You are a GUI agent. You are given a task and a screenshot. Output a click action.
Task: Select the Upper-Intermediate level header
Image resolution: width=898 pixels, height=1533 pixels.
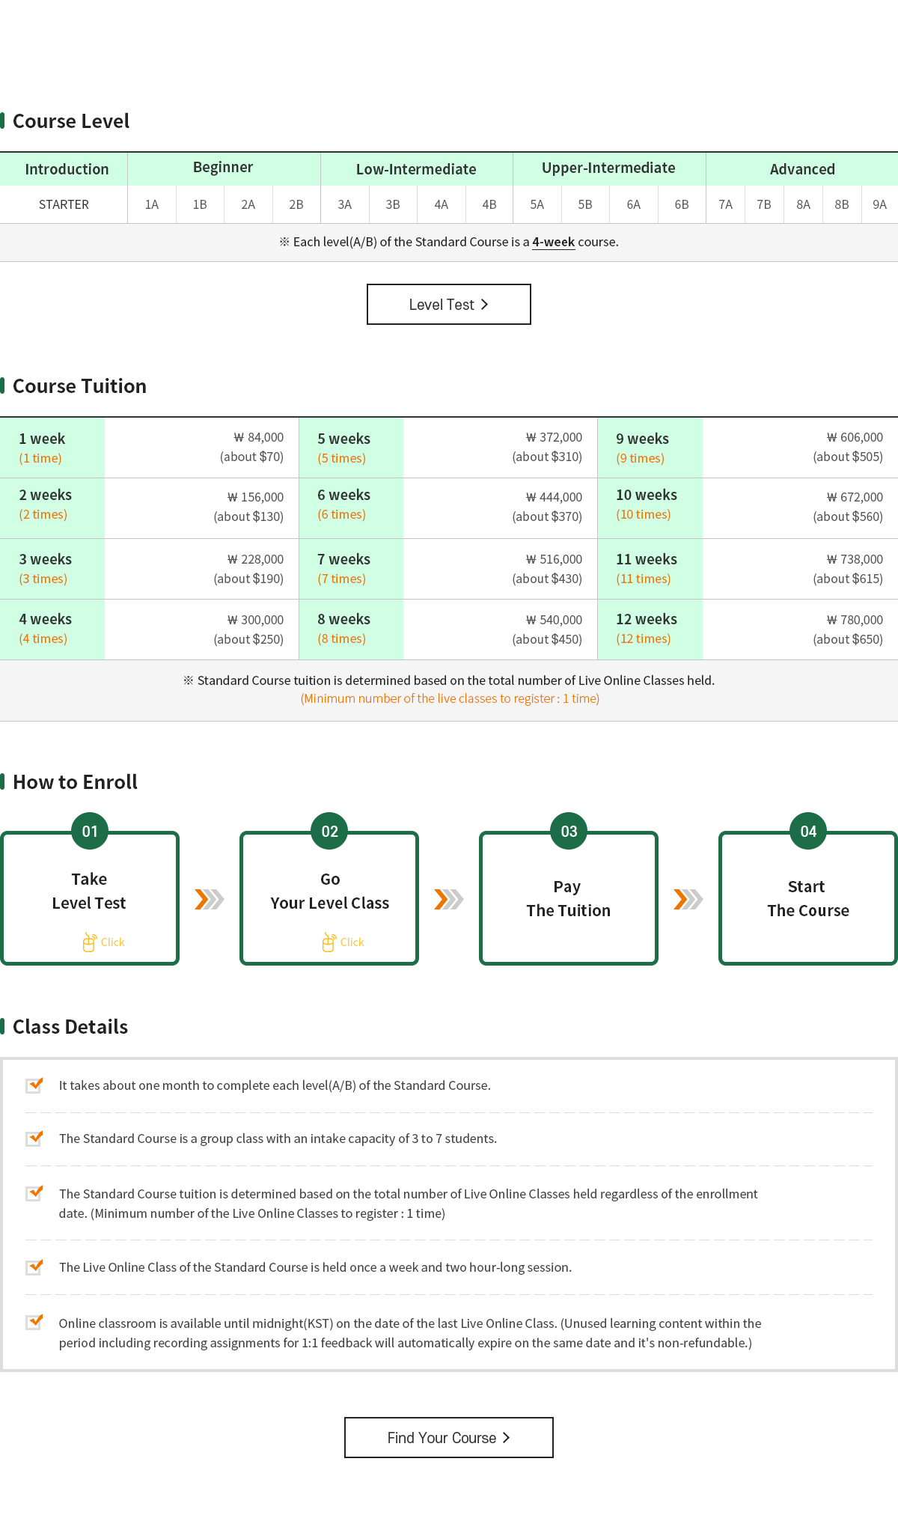coord(609,169)
